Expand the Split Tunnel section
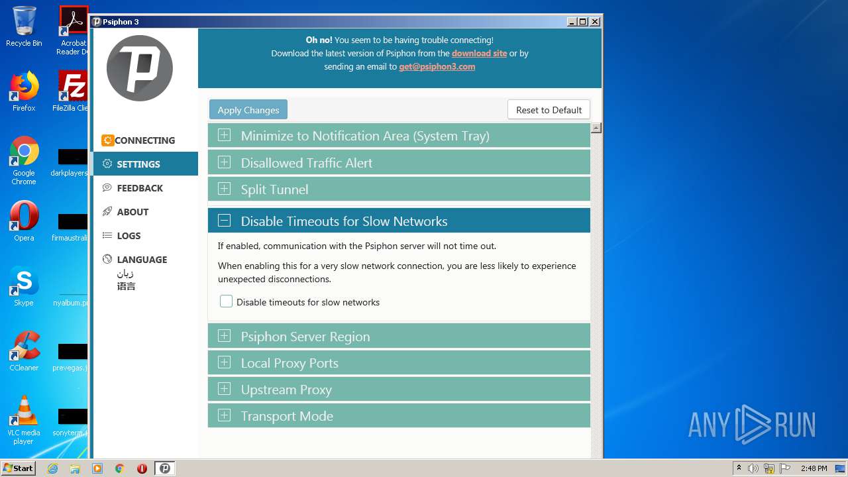The image size is (848, 477). click(399, 189)
